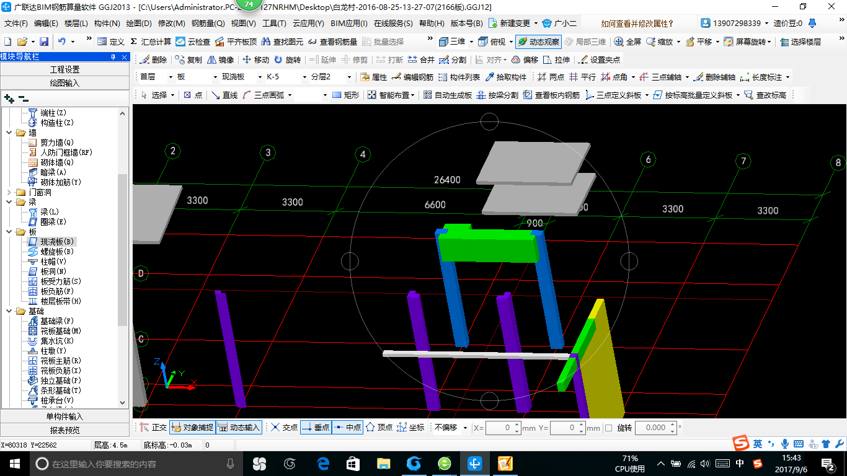
Task: Click the 合并 (merge) tool
Action: [421, 59]
